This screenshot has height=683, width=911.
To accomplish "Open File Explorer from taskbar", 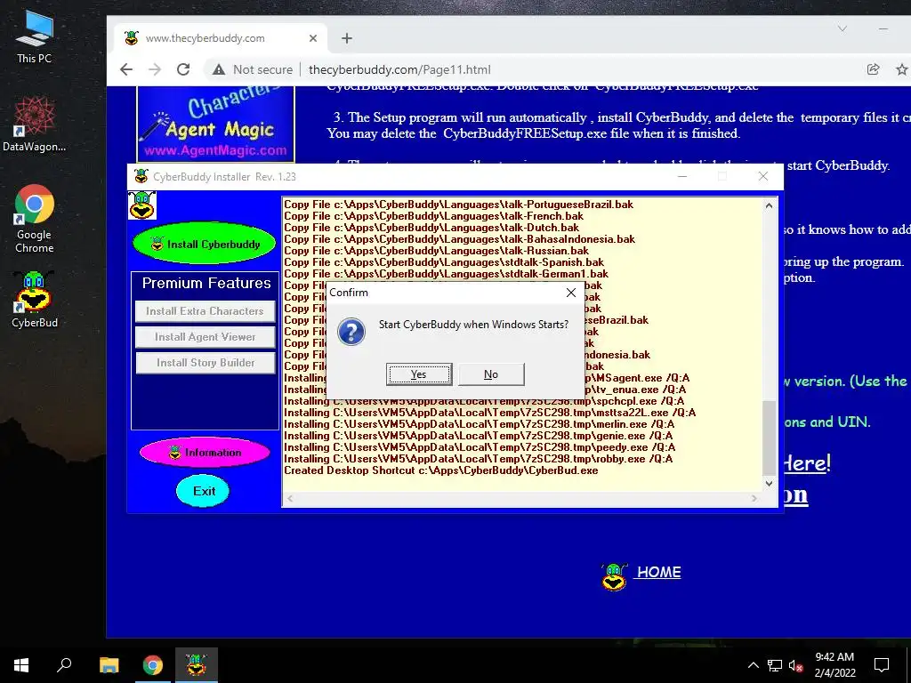I will (x=109, y=665).
